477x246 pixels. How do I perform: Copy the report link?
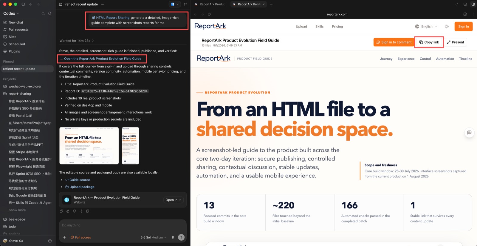(429, 42)
